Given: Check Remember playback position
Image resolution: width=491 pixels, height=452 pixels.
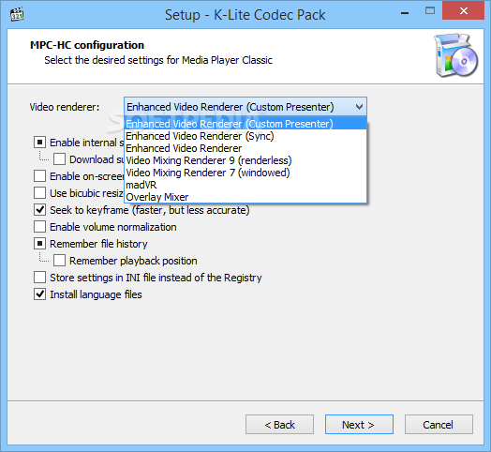Looking at the screenshot, I should 59,261.
